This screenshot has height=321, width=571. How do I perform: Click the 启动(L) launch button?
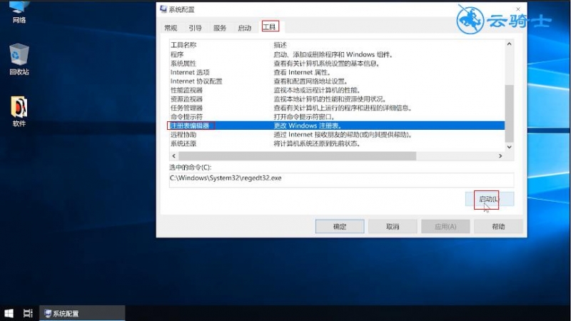point(490,199)
